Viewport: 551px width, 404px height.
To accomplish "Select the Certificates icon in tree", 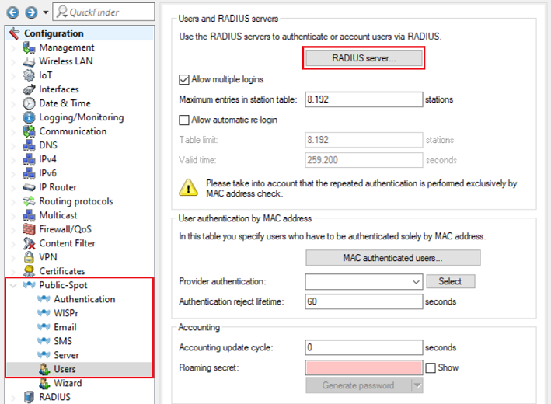I will point(29,271).
